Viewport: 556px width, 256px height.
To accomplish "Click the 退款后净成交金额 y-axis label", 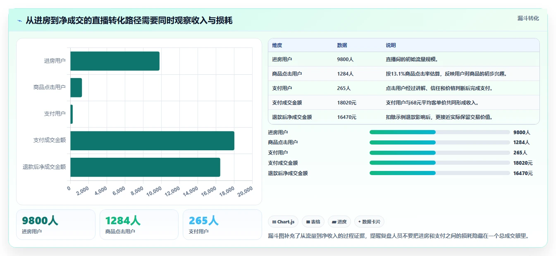I will point(44,167).
